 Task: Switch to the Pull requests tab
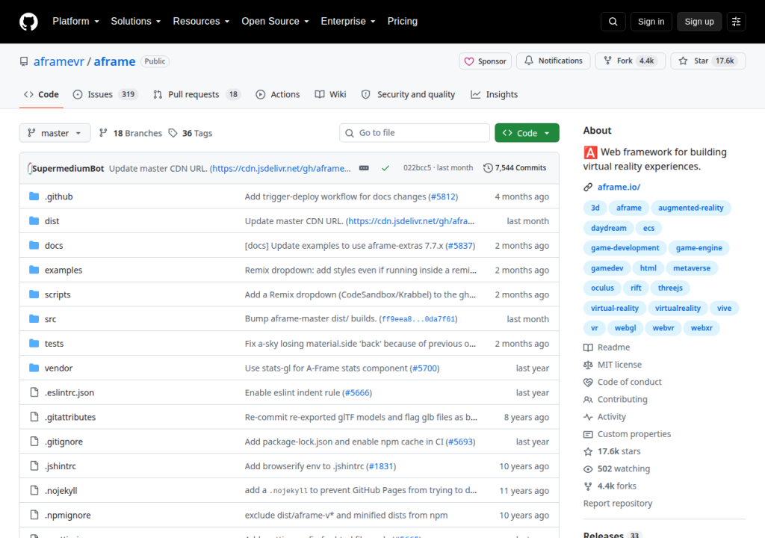[x=196, y=94]
